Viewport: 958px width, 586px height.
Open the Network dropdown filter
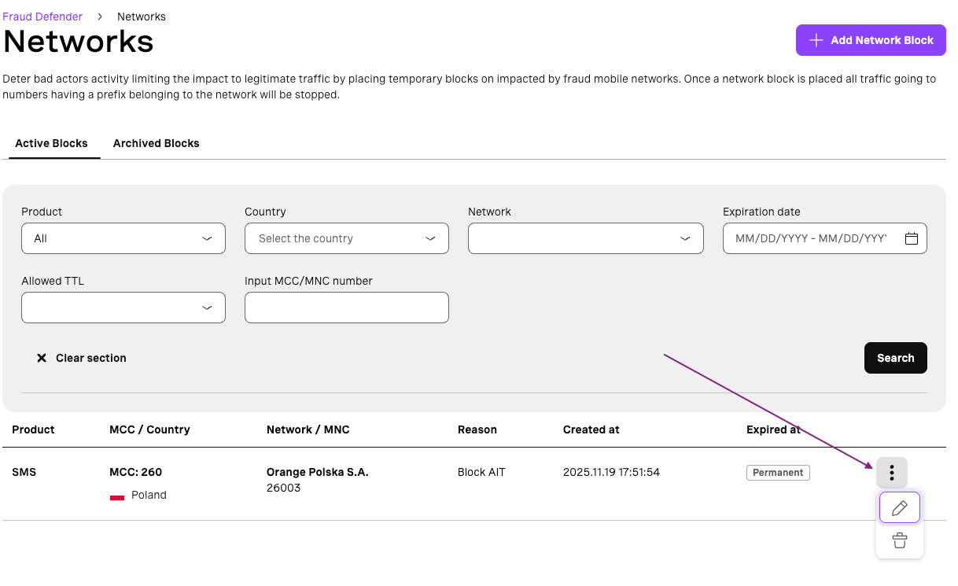point(585,238)
